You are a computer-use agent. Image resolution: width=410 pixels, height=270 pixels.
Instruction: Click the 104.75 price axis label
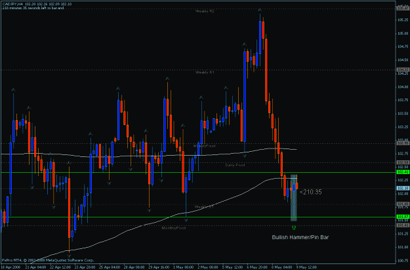[x=403, y=47]
